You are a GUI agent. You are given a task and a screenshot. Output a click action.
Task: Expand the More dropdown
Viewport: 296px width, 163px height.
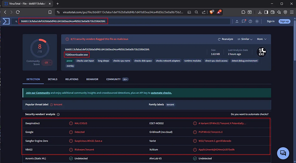[262, 39]
